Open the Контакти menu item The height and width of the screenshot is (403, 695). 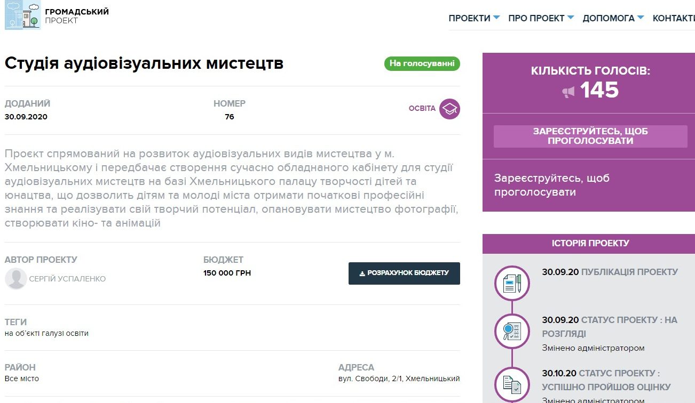coord(673,18)
